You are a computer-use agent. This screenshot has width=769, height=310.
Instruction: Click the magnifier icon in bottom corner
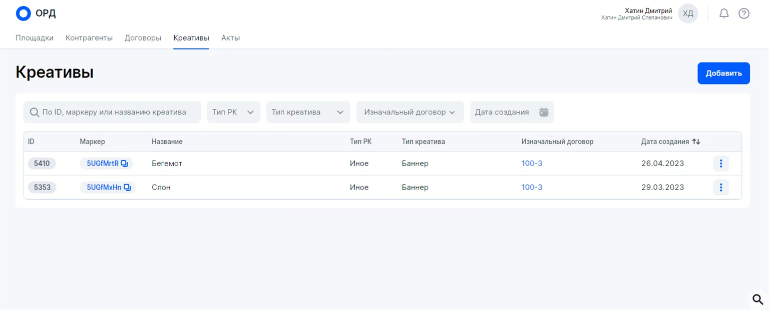pos(757,299)
